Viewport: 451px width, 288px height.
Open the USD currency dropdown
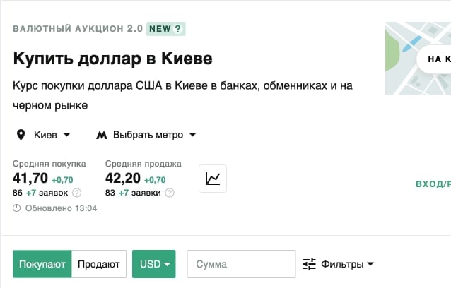point(154,264)
